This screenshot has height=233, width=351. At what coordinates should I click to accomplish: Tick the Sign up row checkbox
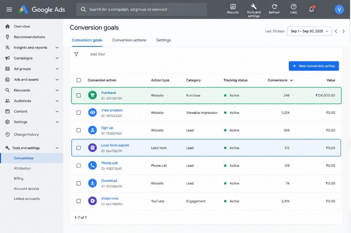tap(79, 130)
